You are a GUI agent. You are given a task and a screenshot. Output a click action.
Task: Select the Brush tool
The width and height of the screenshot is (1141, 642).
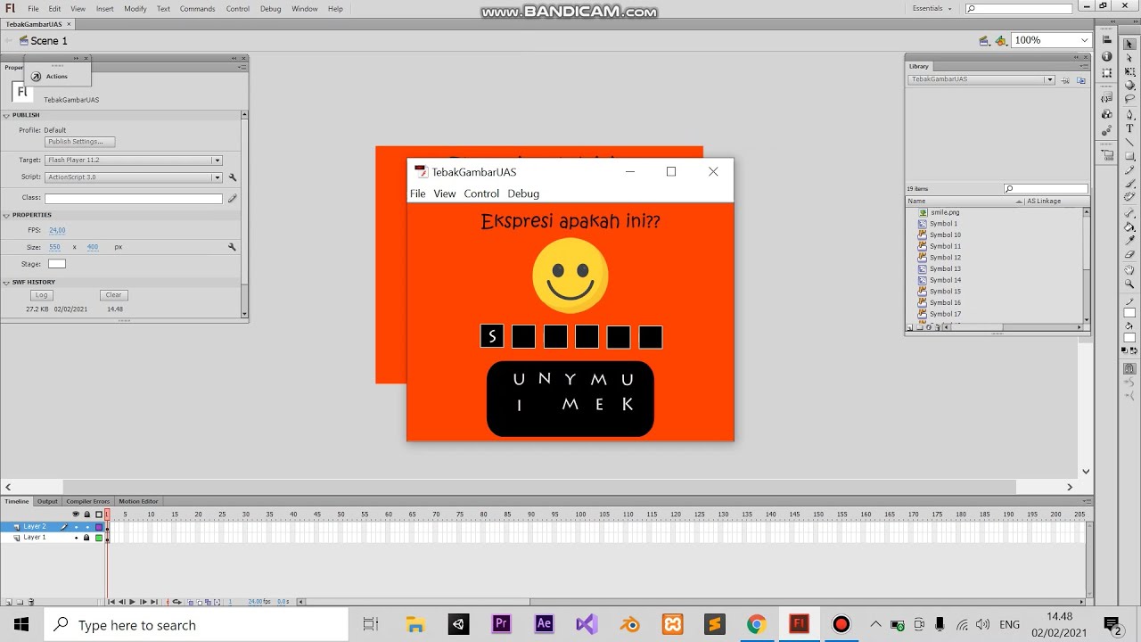[1129, 183]
